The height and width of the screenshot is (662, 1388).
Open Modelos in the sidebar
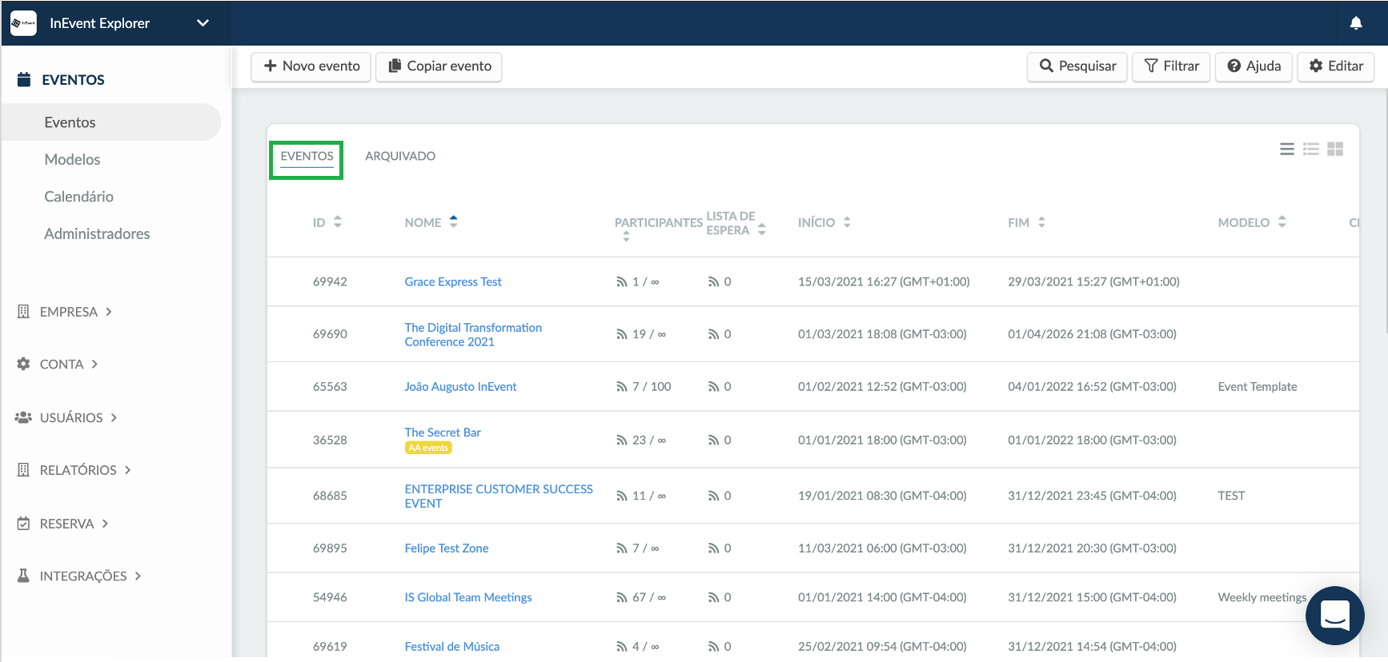tap(72, 159)
